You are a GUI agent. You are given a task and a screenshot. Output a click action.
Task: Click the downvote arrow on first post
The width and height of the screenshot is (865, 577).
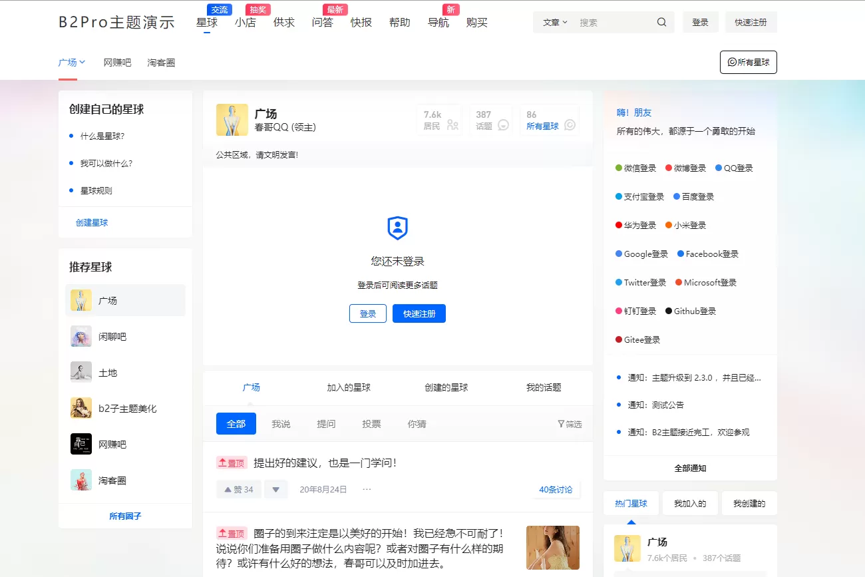[275, 490]
